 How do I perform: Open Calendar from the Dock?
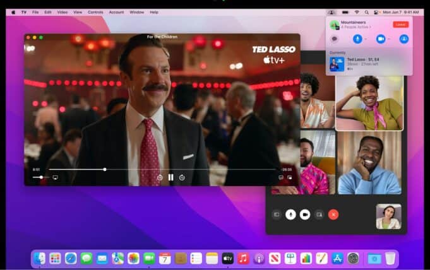(x=165, y=258)
